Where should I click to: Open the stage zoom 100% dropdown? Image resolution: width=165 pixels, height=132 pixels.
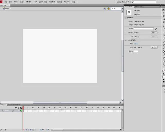(x=122, y=9)
